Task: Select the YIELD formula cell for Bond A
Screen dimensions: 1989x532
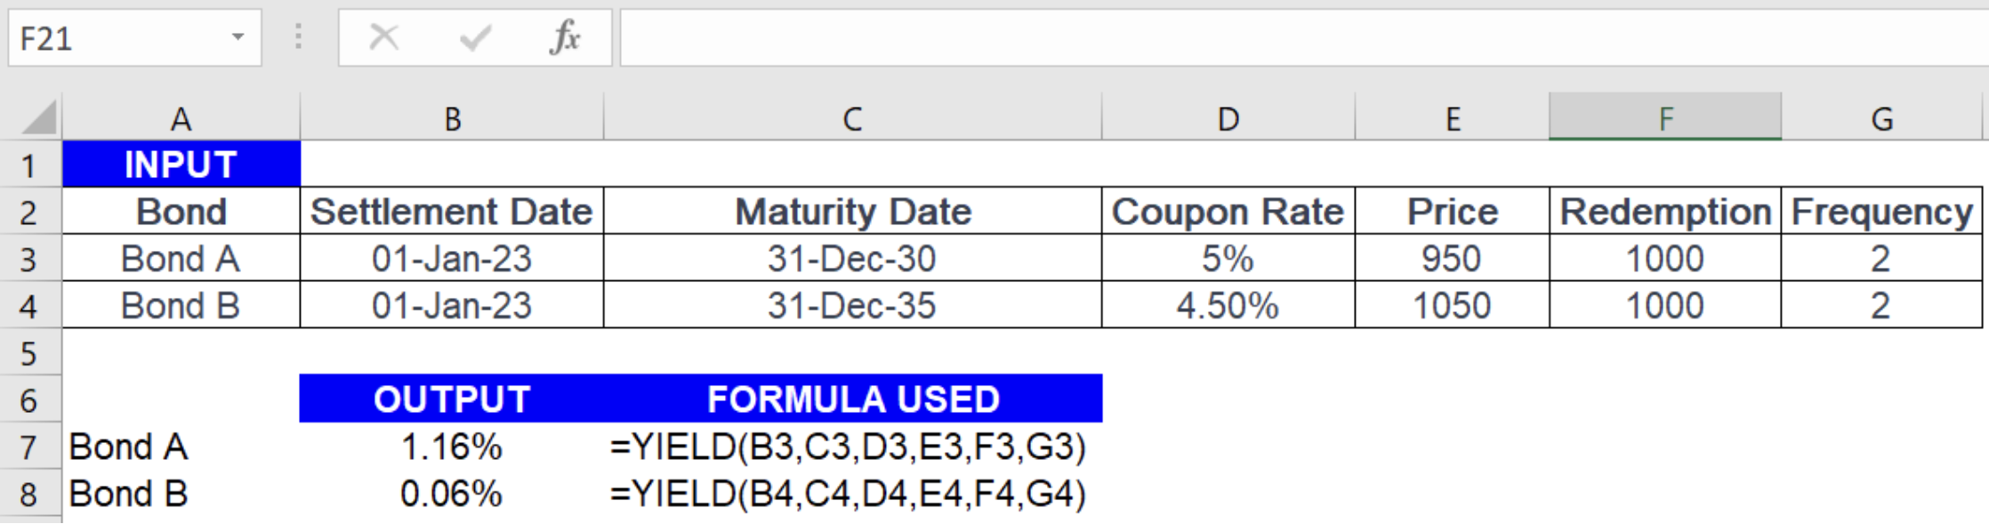Action: coord(852,447)
